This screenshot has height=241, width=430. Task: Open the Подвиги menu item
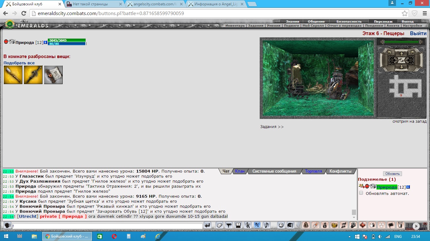(291, 26)
